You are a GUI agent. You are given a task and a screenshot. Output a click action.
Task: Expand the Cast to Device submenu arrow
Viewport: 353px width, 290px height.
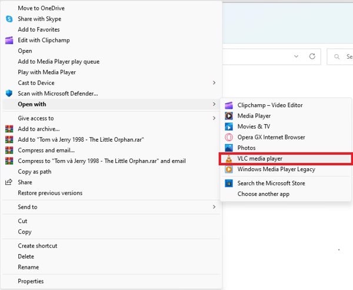click(214, 83)
